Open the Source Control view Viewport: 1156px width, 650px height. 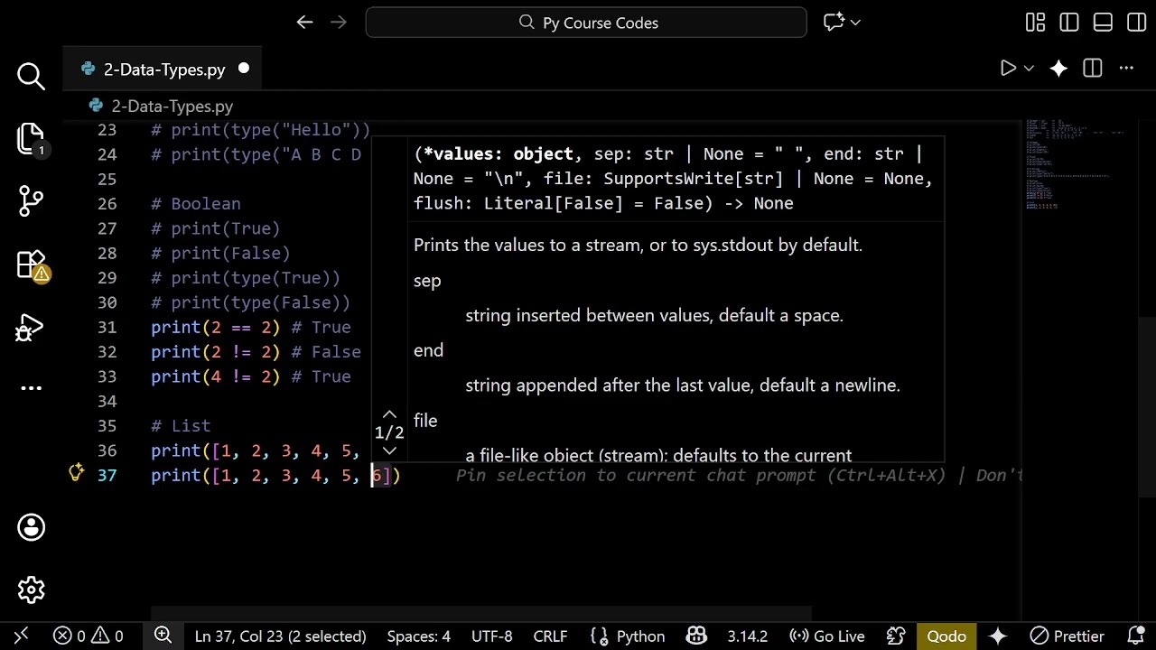click(31, 200)
